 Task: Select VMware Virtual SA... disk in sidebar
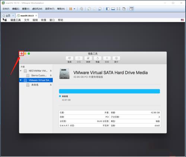pyautogui.click(x=36, y=80)
